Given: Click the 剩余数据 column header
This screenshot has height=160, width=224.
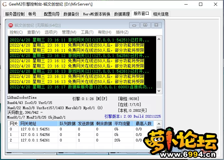Looking at the screenshot, I should [x=104, y=124].
